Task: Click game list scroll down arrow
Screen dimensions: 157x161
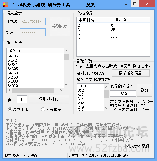Action: coord(66,85)
